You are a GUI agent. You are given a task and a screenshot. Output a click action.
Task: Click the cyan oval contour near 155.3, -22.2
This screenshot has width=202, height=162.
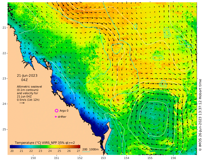tap(158, 58)
